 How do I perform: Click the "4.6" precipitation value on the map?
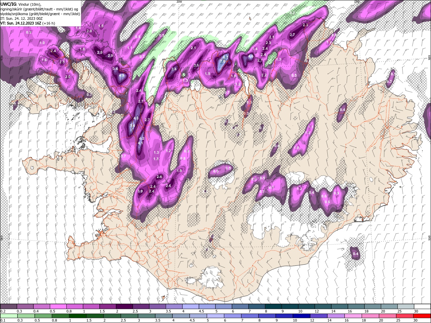pyautogui.click(x=251, y=57)
